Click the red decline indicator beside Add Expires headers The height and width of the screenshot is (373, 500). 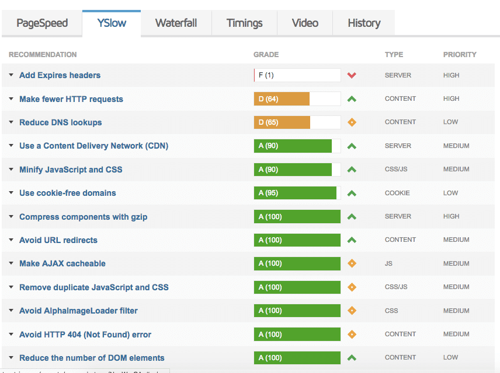tap(351, 75)
